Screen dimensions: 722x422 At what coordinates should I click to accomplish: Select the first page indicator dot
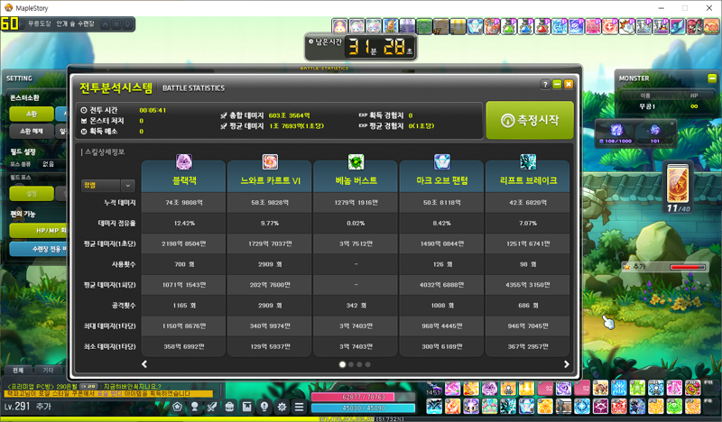[x=342, y=364]
